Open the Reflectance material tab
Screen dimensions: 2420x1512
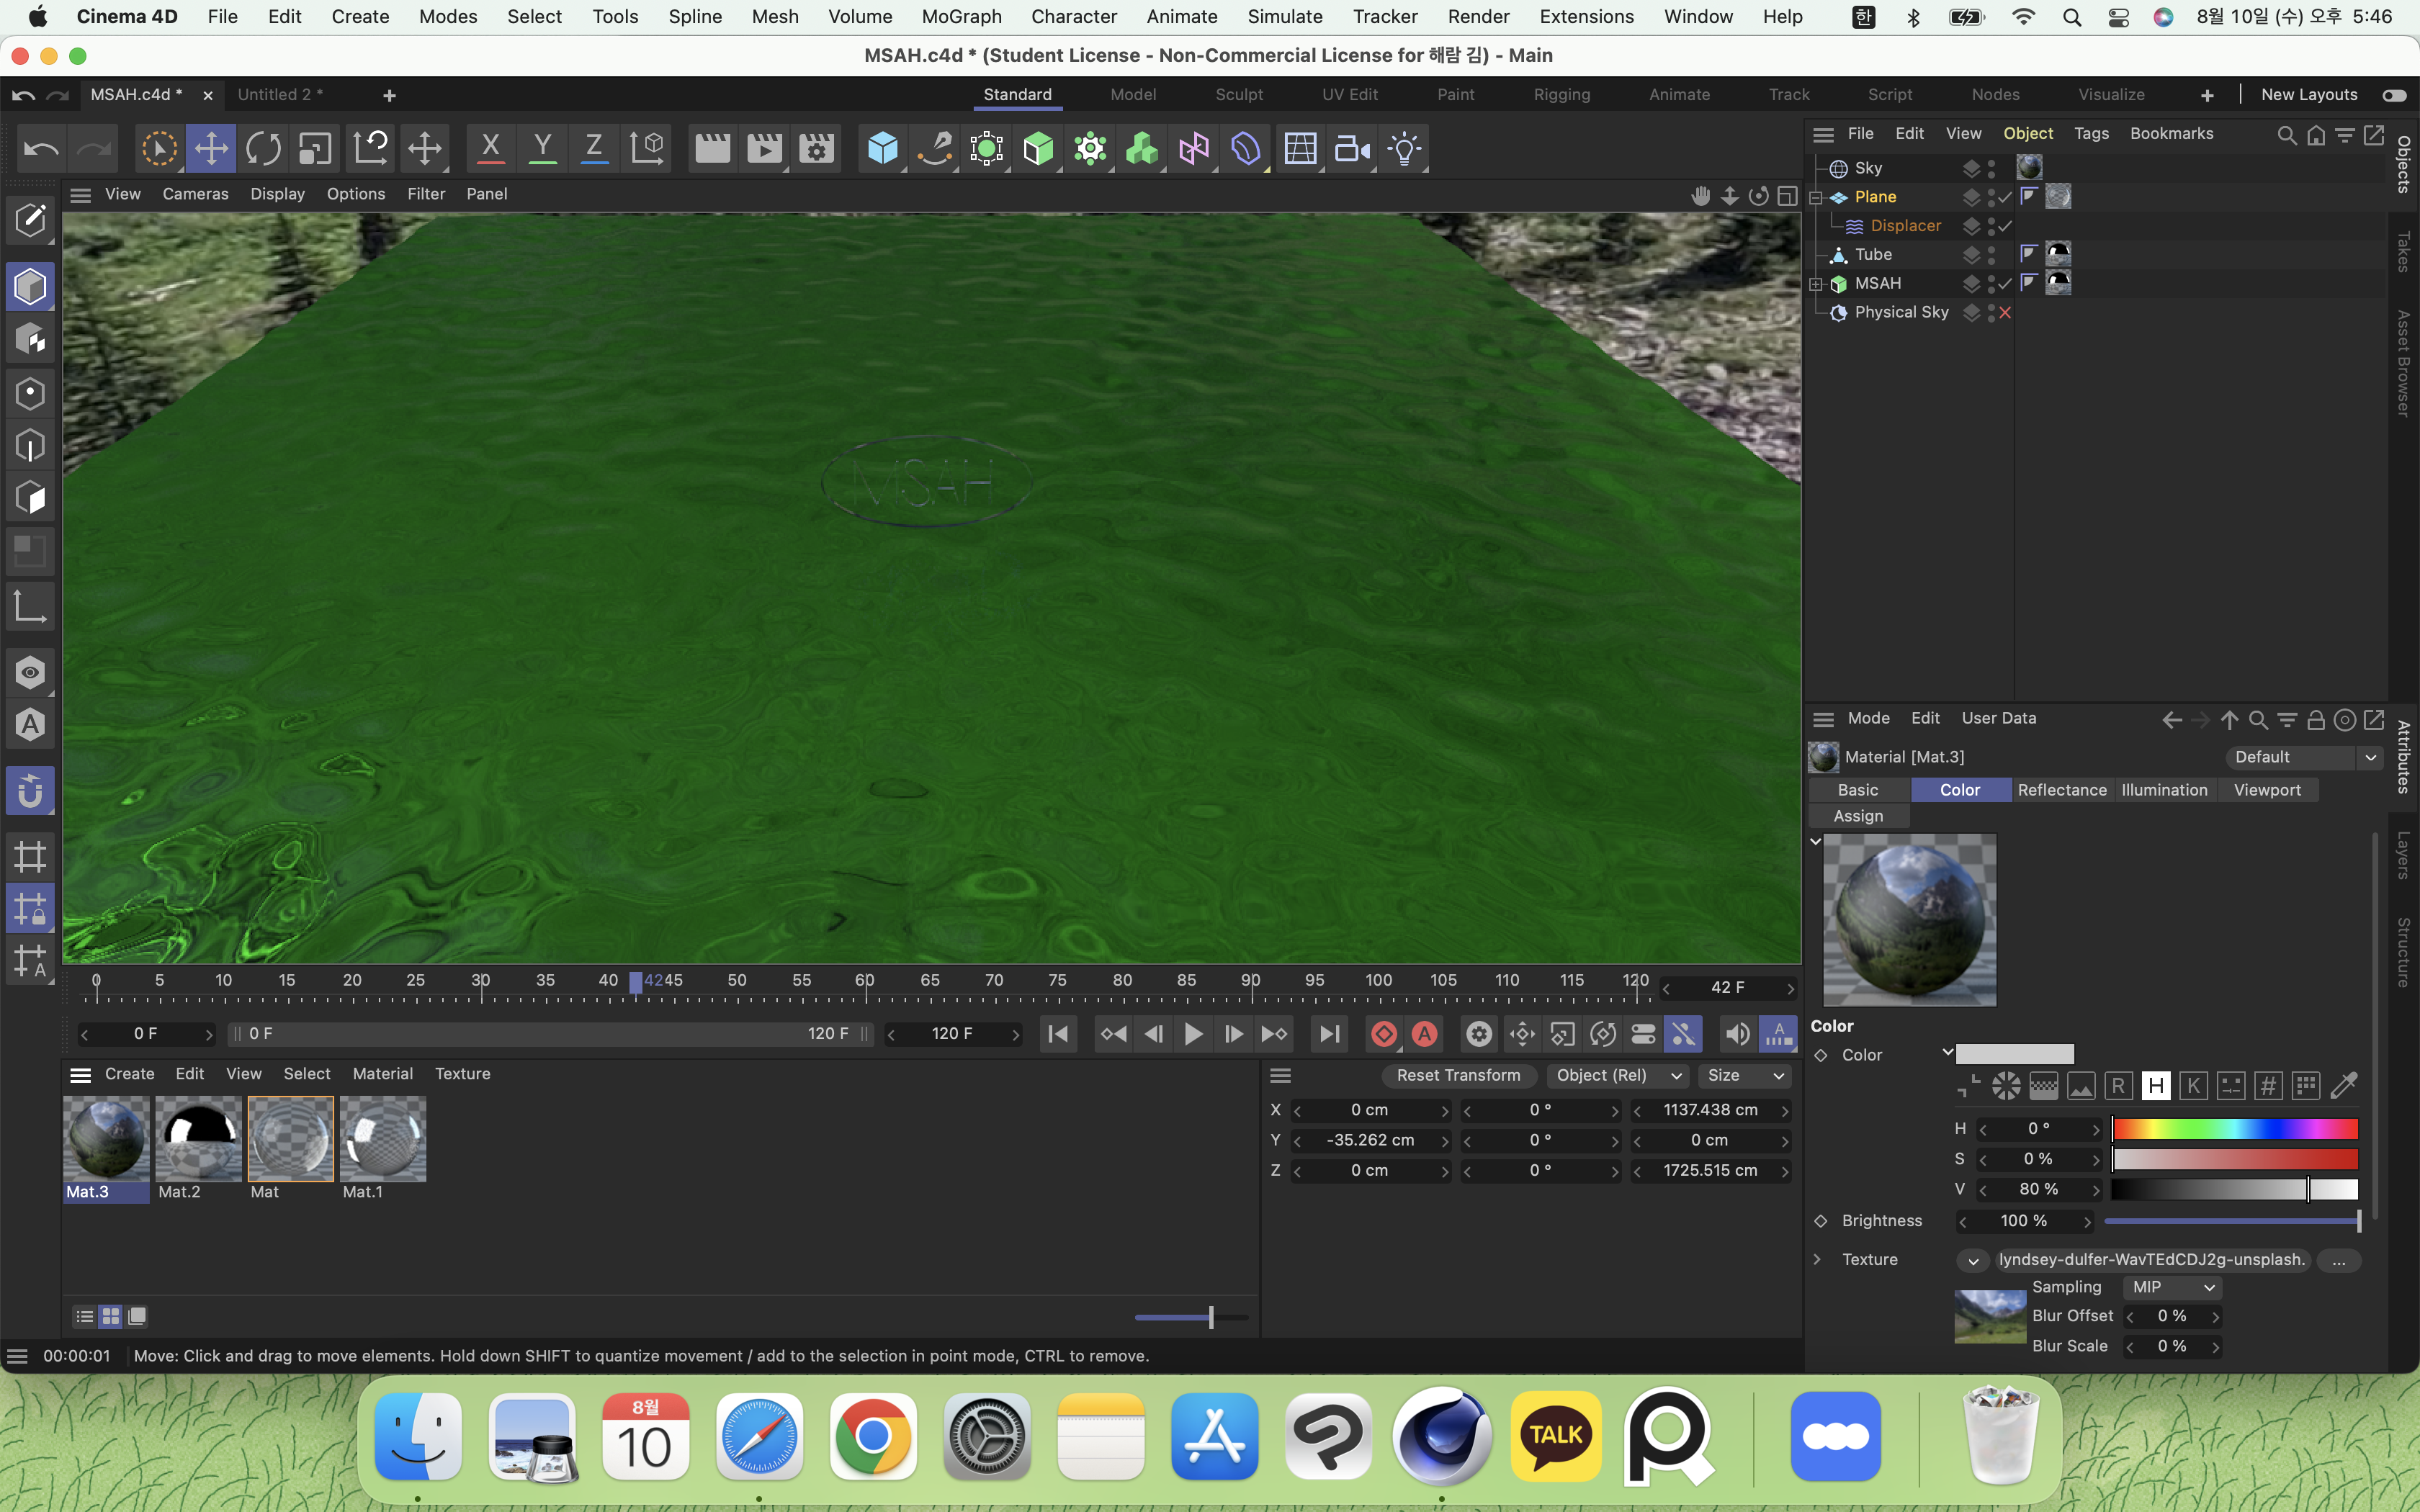point(2062,790)
